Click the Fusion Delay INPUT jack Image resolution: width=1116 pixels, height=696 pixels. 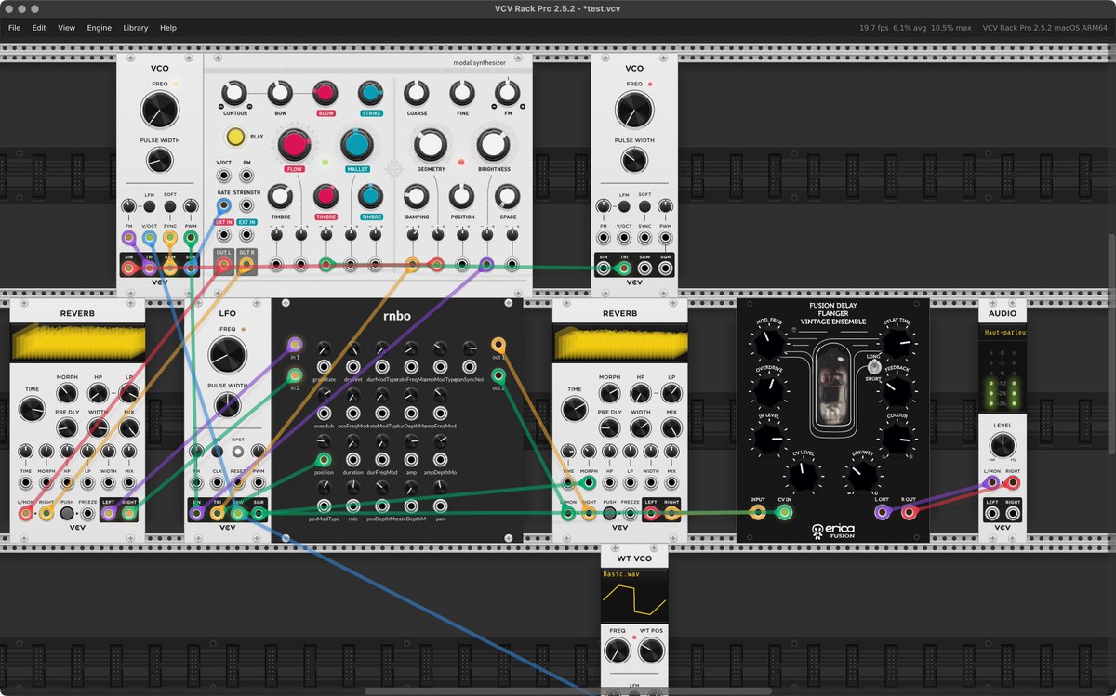click(x=758, y=512)
